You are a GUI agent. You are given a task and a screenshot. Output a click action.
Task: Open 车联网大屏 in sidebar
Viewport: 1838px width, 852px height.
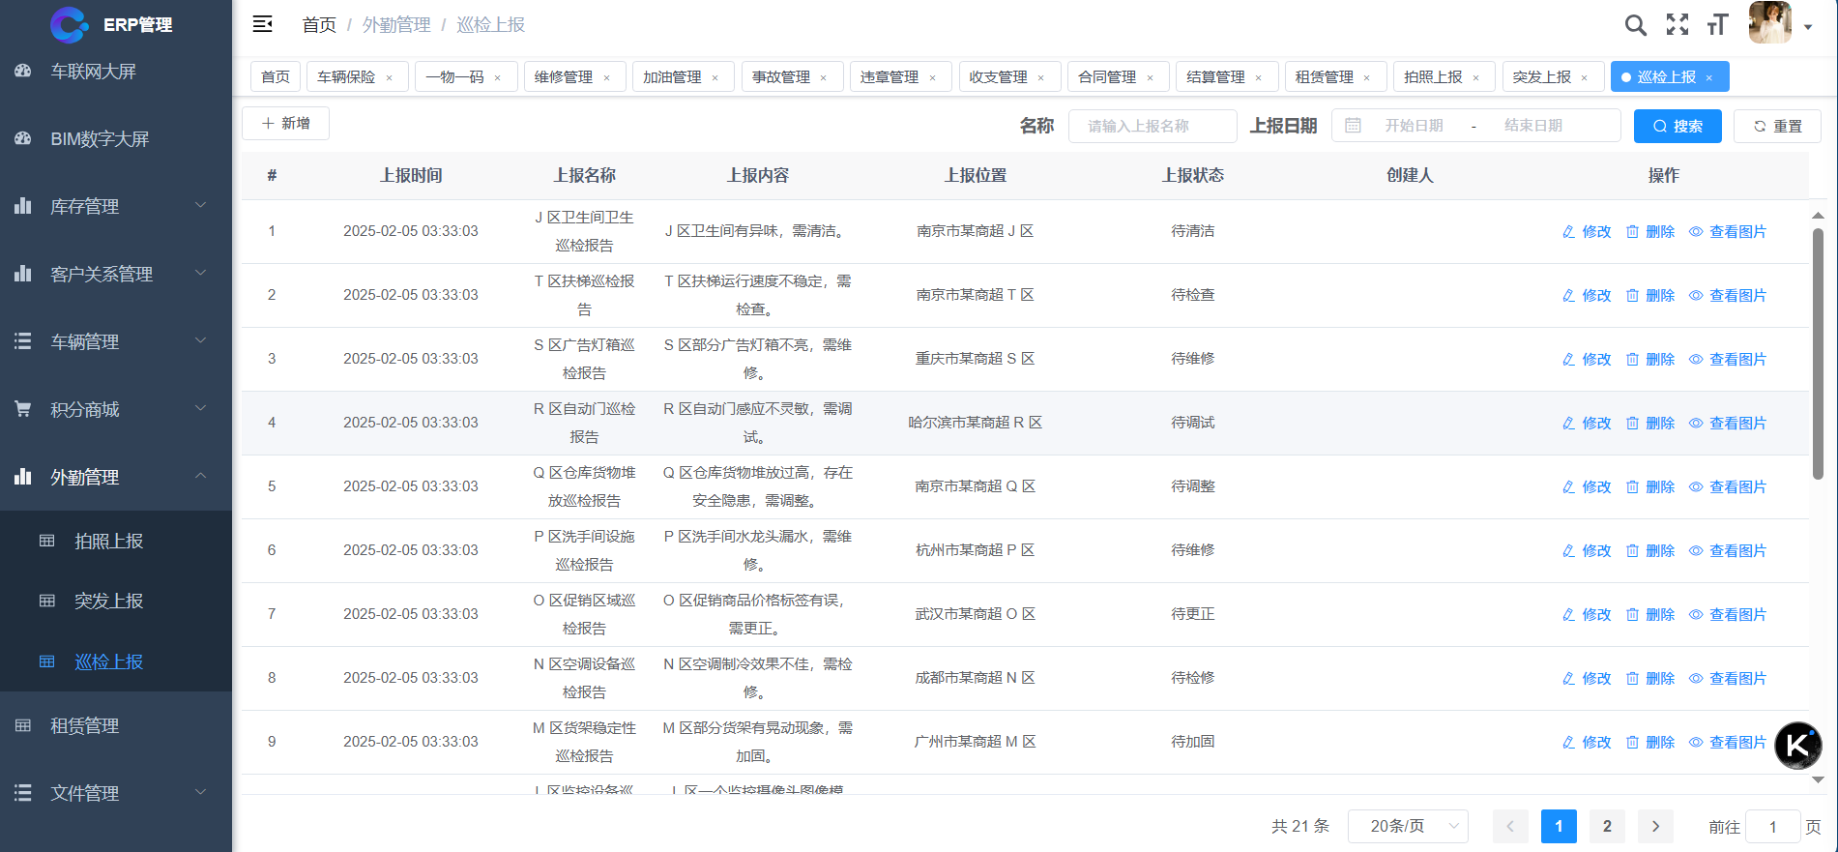pos(116,72)
